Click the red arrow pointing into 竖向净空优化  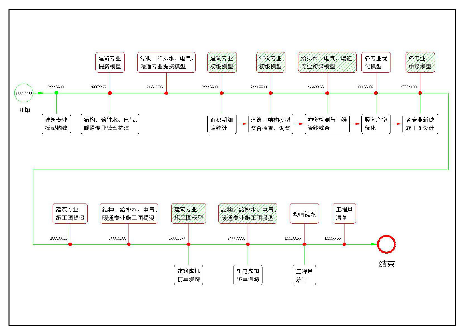click(355, 124)
